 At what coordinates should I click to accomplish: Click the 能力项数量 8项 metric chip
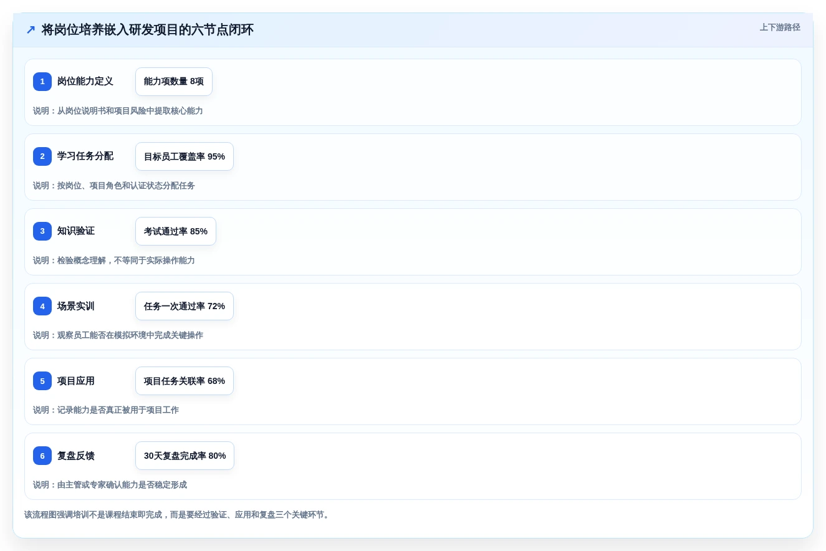tap(174, 82)
